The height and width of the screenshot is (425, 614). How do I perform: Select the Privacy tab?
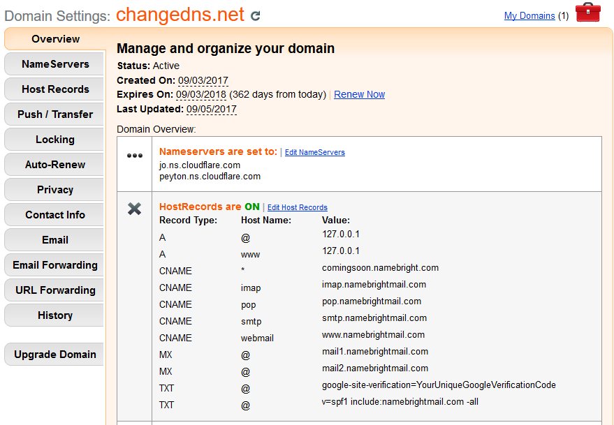click(x=55, y=190)
